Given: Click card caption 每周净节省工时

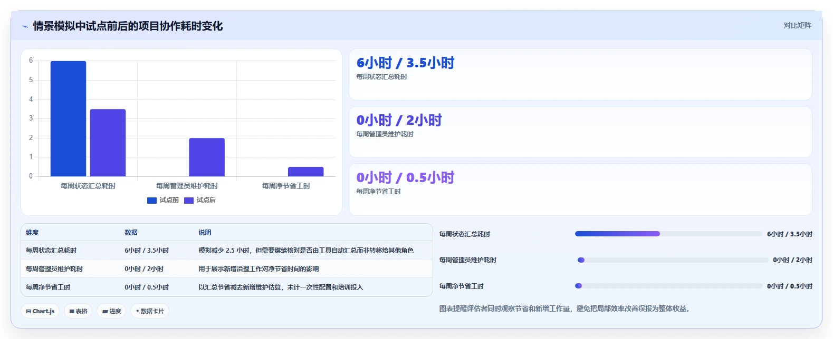Looking at the screenshot, I should (x=378, y=192).
